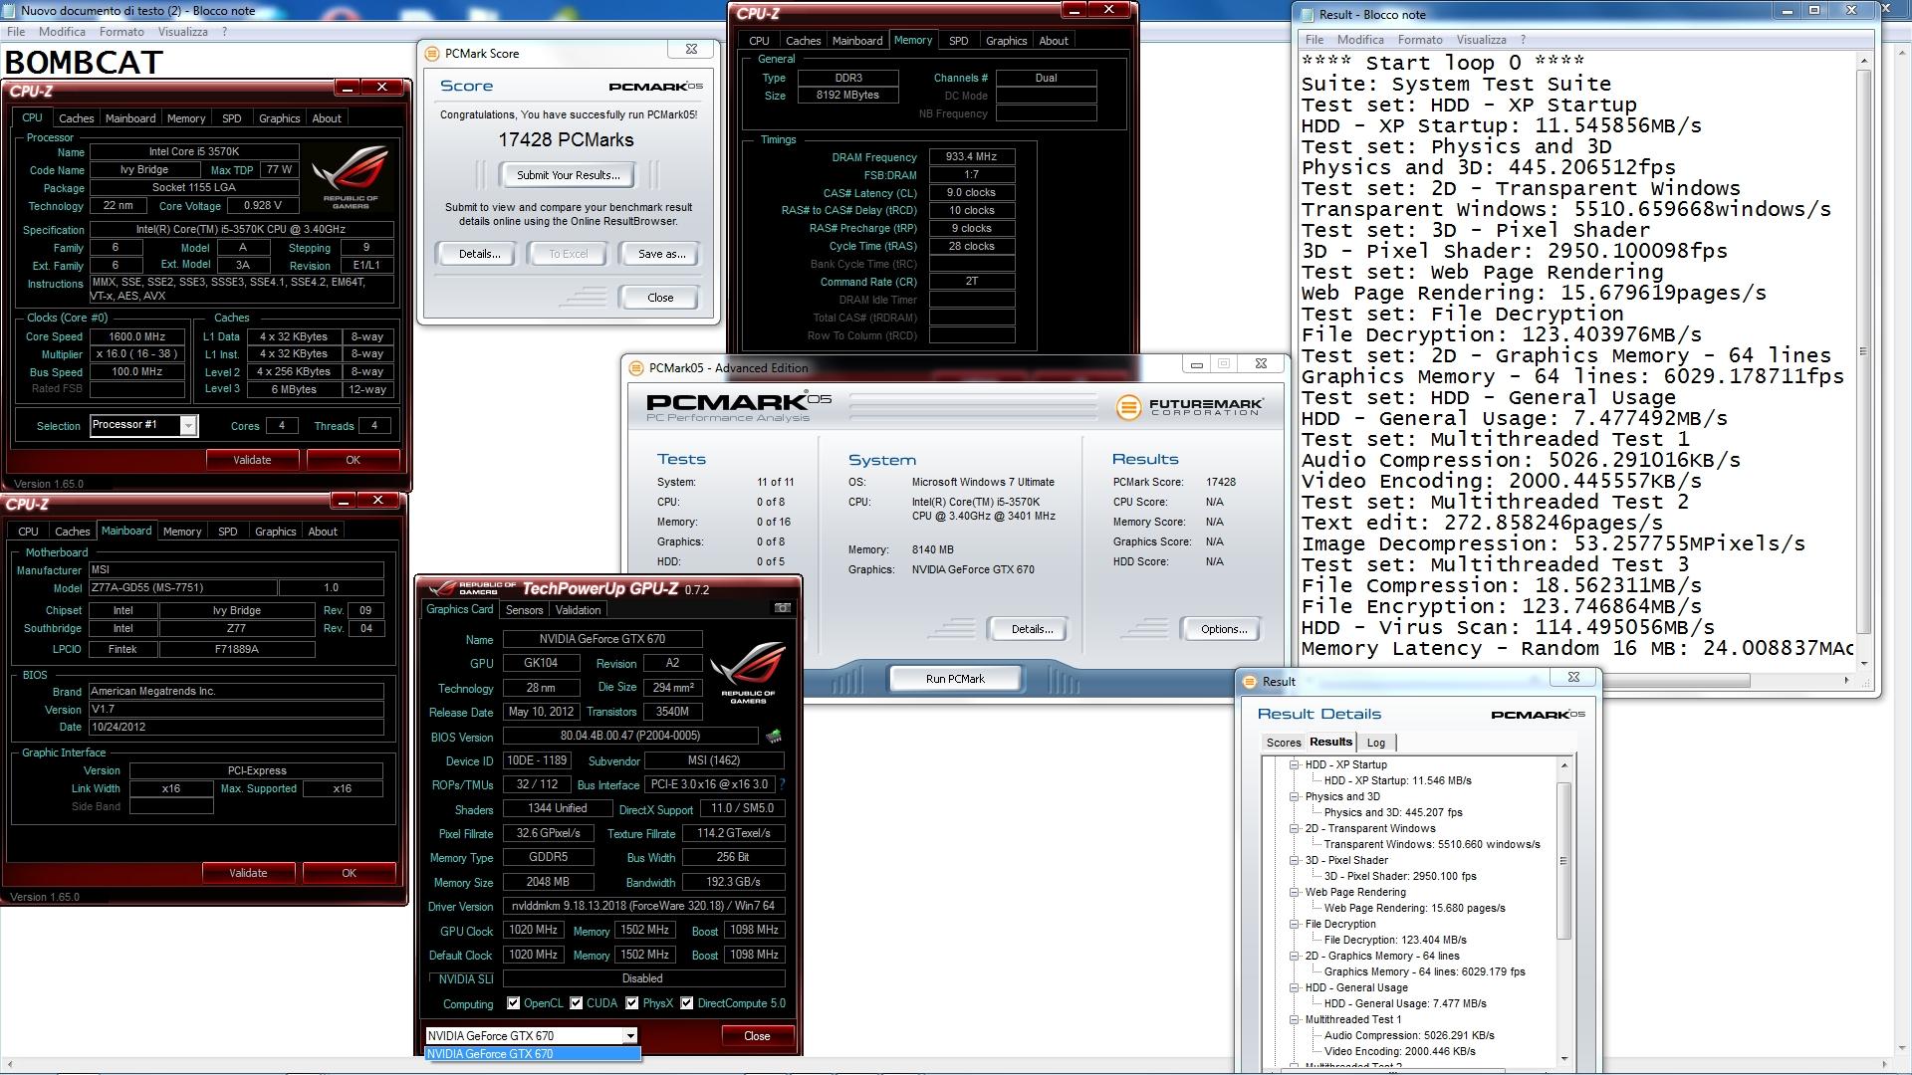Click the Result Details tree scrollbar thumb
Screen dimensions: 1912x1075
point(1563,861)
